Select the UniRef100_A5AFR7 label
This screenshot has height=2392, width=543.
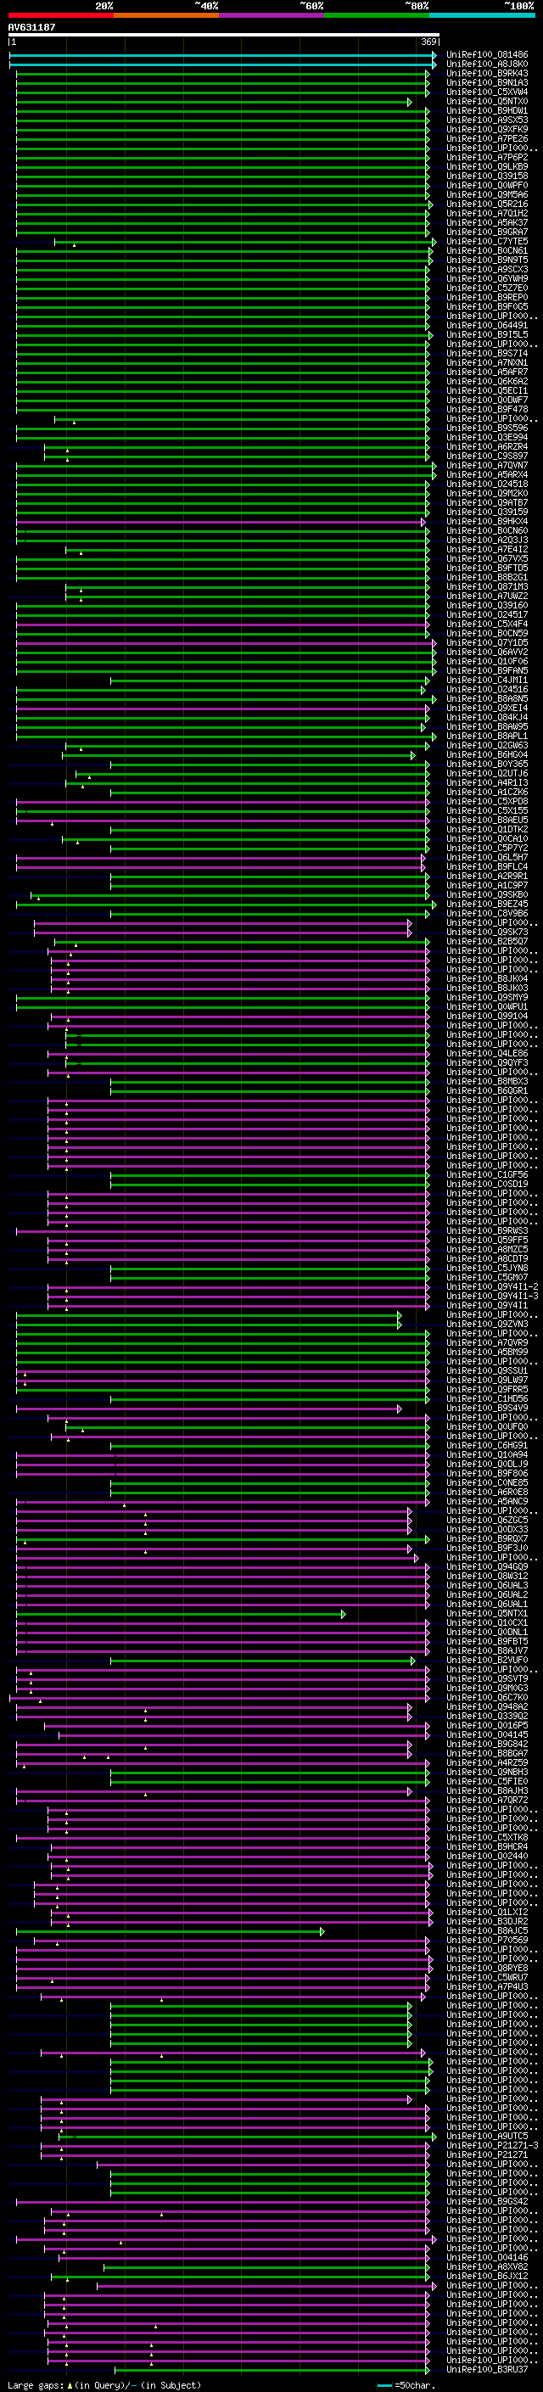click(x=487, y=373)
